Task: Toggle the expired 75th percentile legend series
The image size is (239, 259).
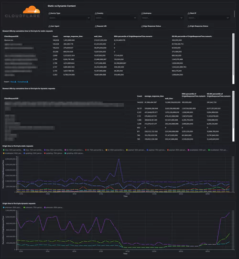Action: [x=156, y=150]
